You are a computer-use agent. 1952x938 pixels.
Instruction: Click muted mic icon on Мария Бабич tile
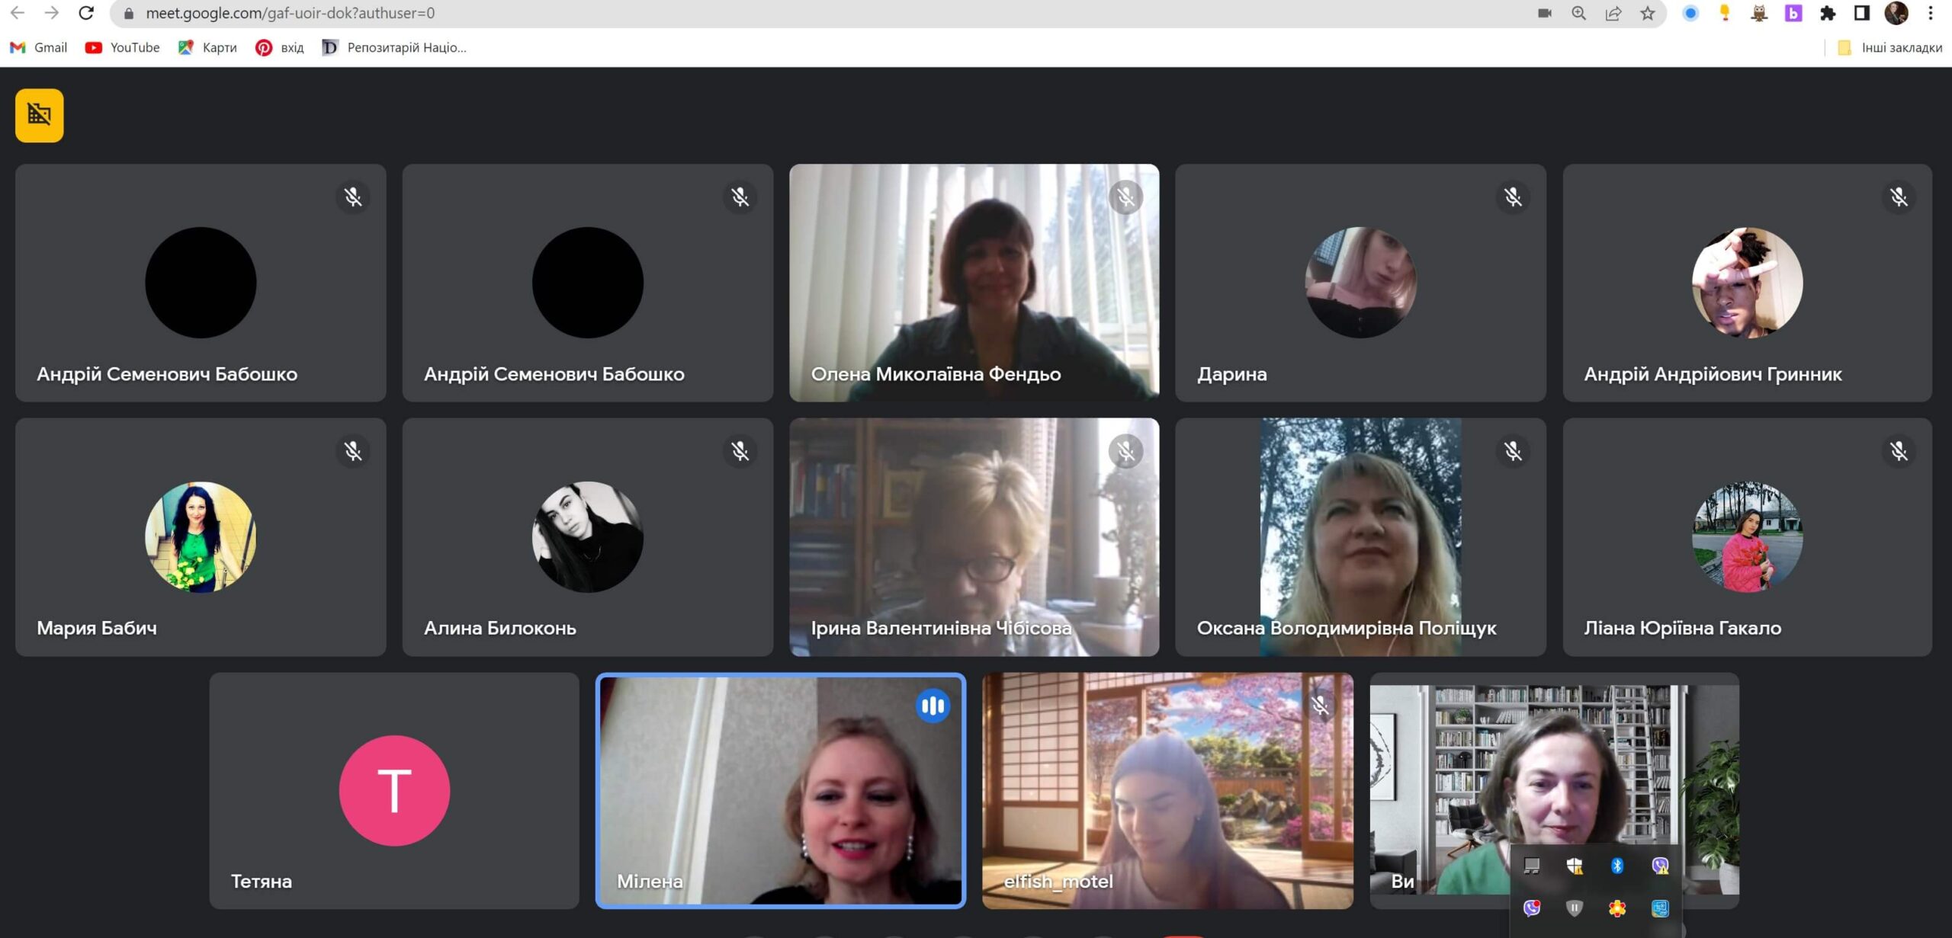pos(352,451)
